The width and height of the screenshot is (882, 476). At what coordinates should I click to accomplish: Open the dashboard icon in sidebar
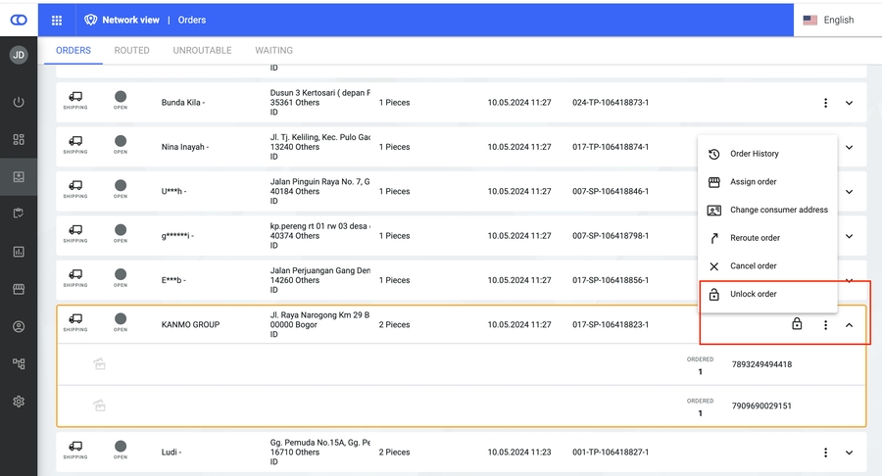[x=19, y=140]
